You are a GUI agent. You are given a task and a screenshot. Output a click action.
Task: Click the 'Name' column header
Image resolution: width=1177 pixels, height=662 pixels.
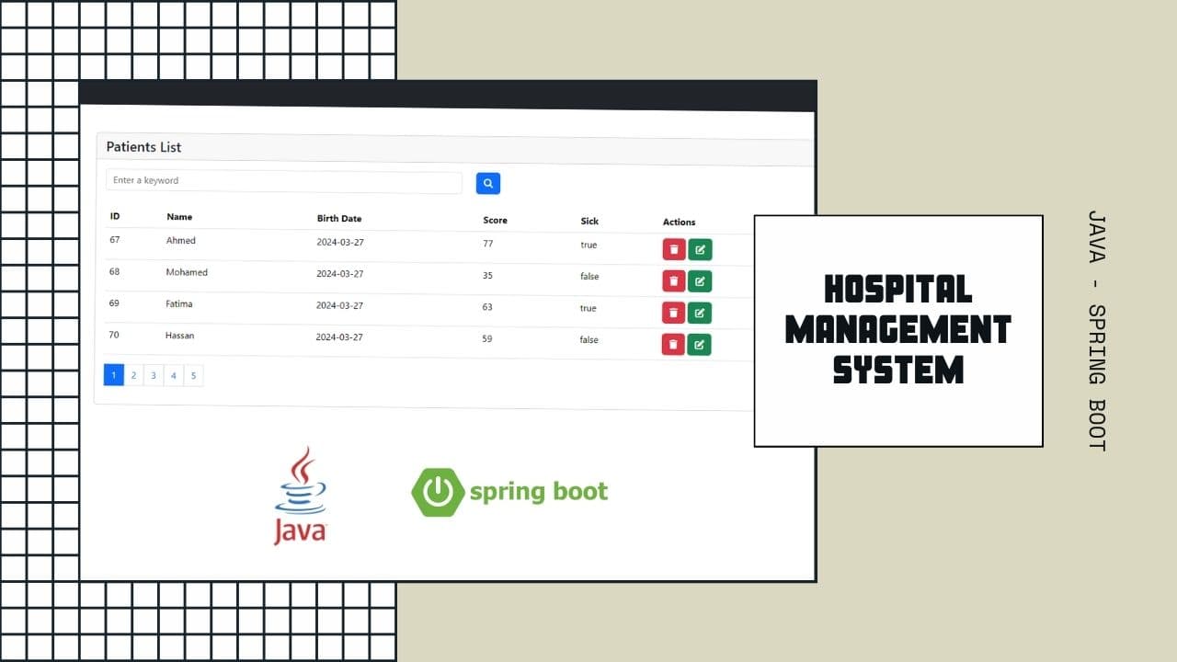pos(179,217)
